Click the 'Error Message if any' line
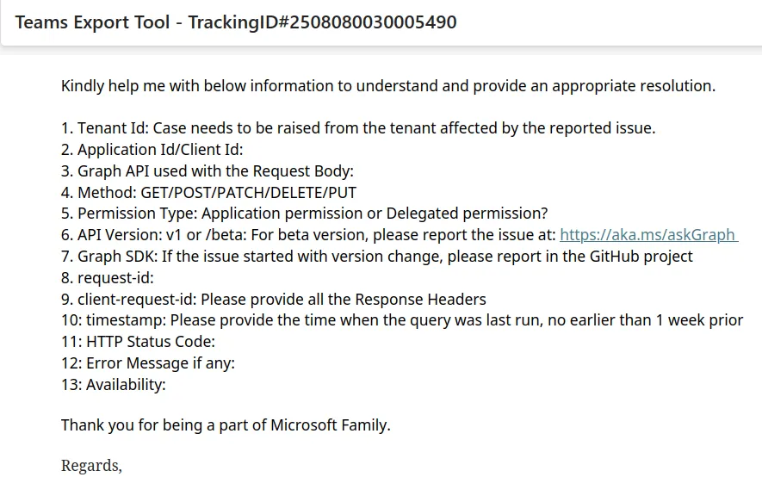This screenshot has height=477, width=762. click(x=147, y=363)
